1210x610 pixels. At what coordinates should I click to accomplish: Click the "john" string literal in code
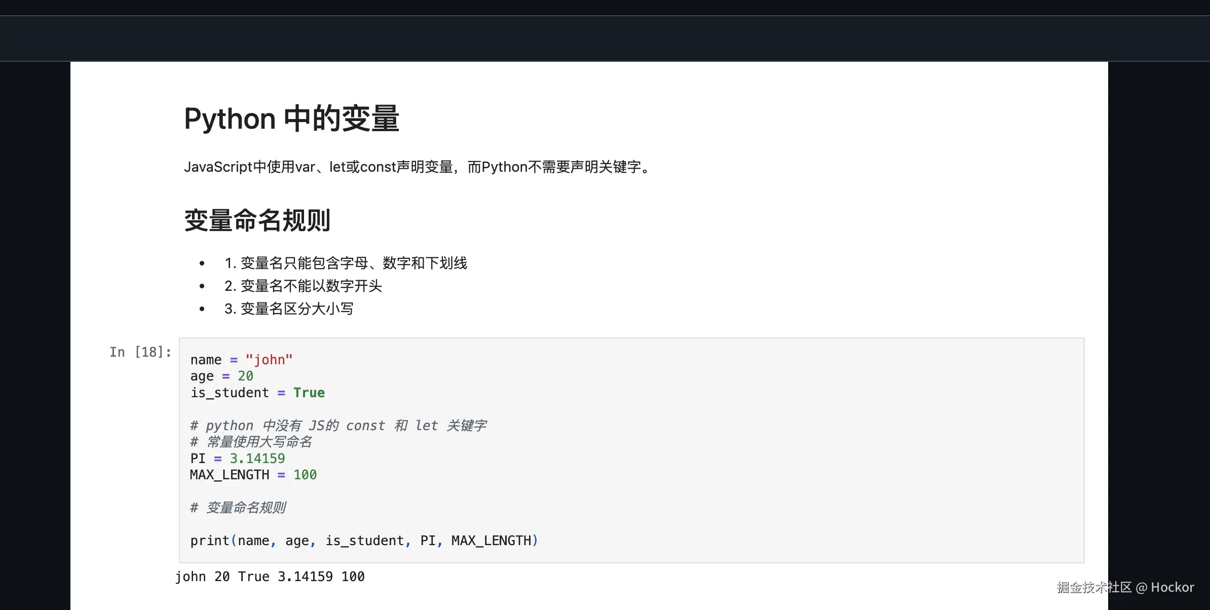point(269,360)
